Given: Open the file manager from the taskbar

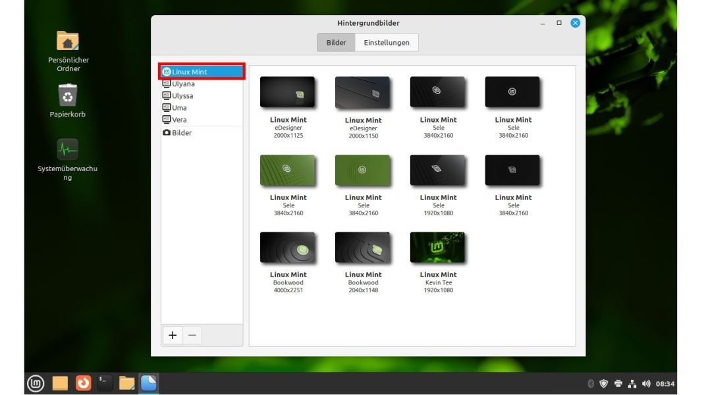Looking at the screenshot, I should (126, 383).
